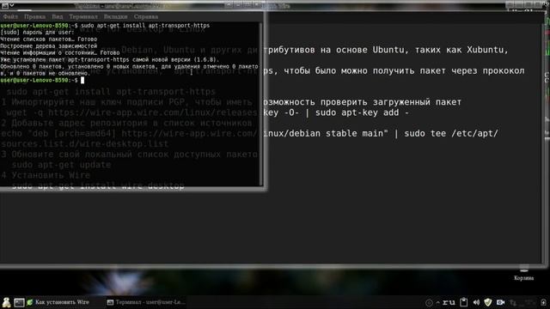Click the terminal prompt cursor line
550x309 pixels.
point(42,80)
